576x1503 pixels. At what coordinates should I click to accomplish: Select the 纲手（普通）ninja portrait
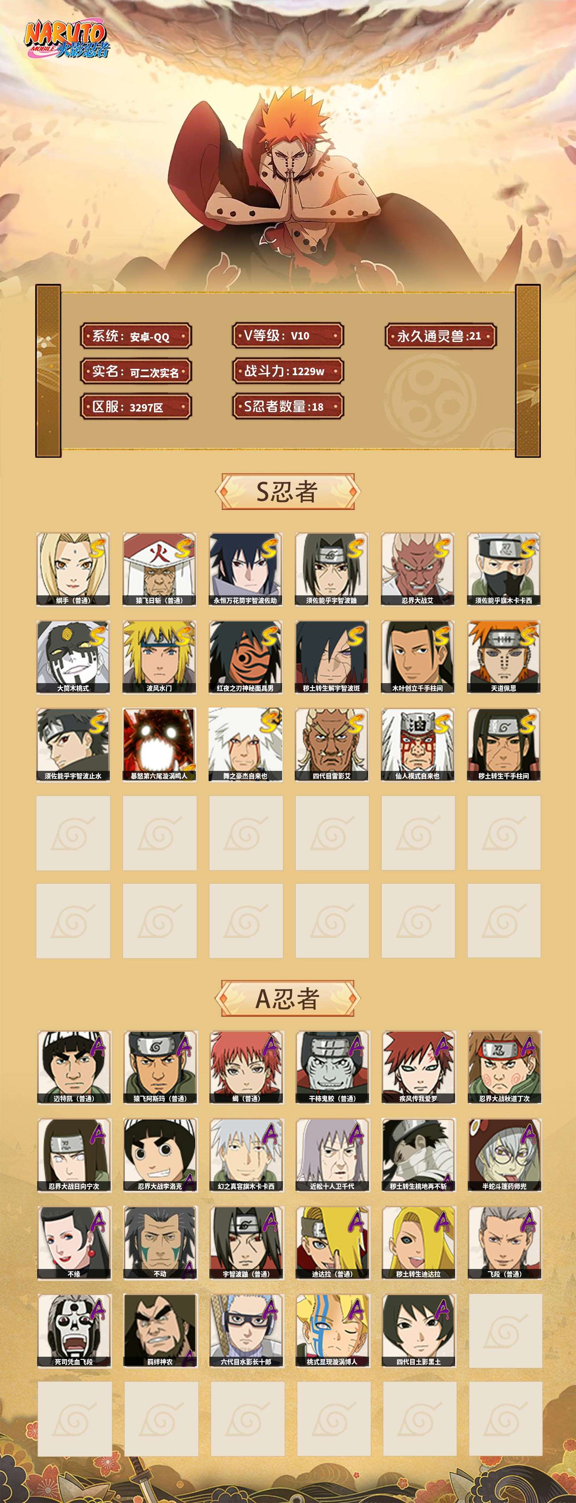73,569
